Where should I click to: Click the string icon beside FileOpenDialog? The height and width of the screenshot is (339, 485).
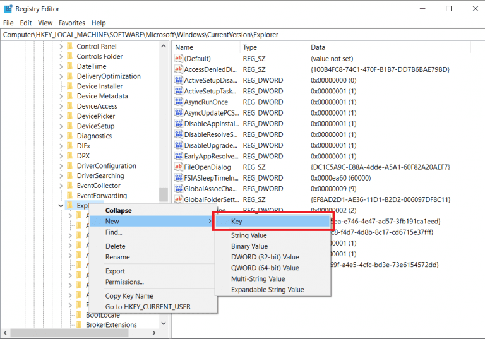tap(179, 167)
